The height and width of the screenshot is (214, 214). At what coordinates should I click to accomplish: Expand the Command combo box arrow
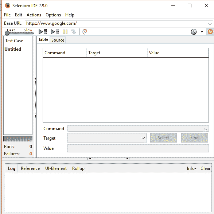(x=206, y=129)
